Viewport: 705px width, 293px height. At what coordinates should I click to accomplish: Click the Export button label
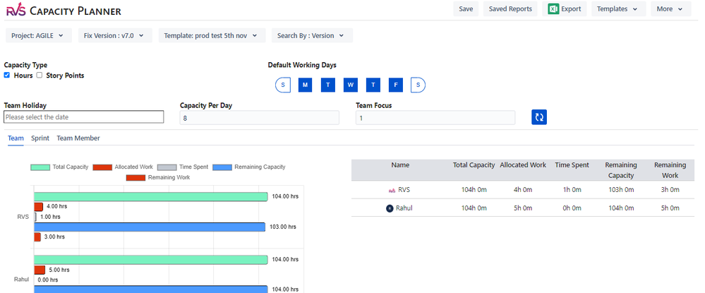571,9
